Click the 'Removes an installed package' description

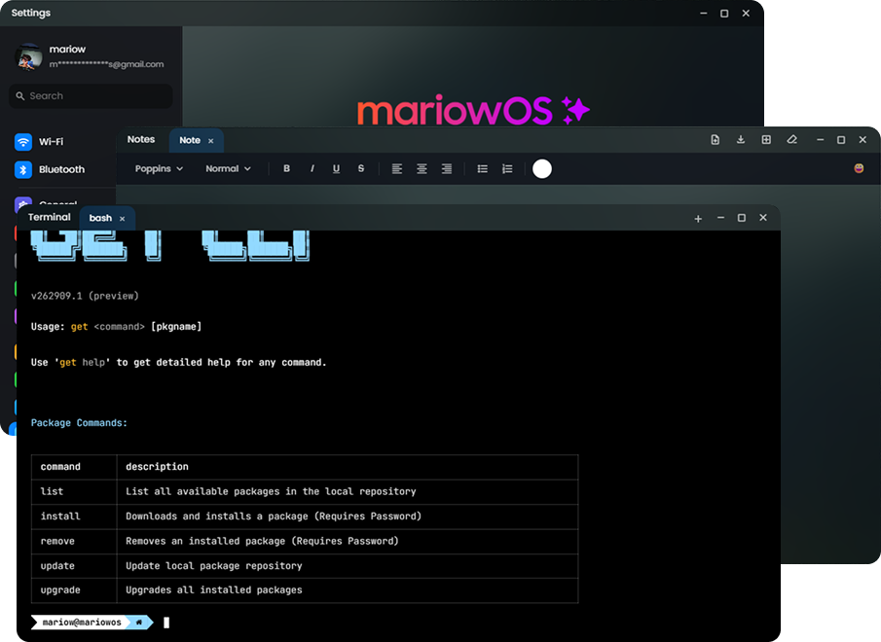pyautogui.click(x=263, y=541)
